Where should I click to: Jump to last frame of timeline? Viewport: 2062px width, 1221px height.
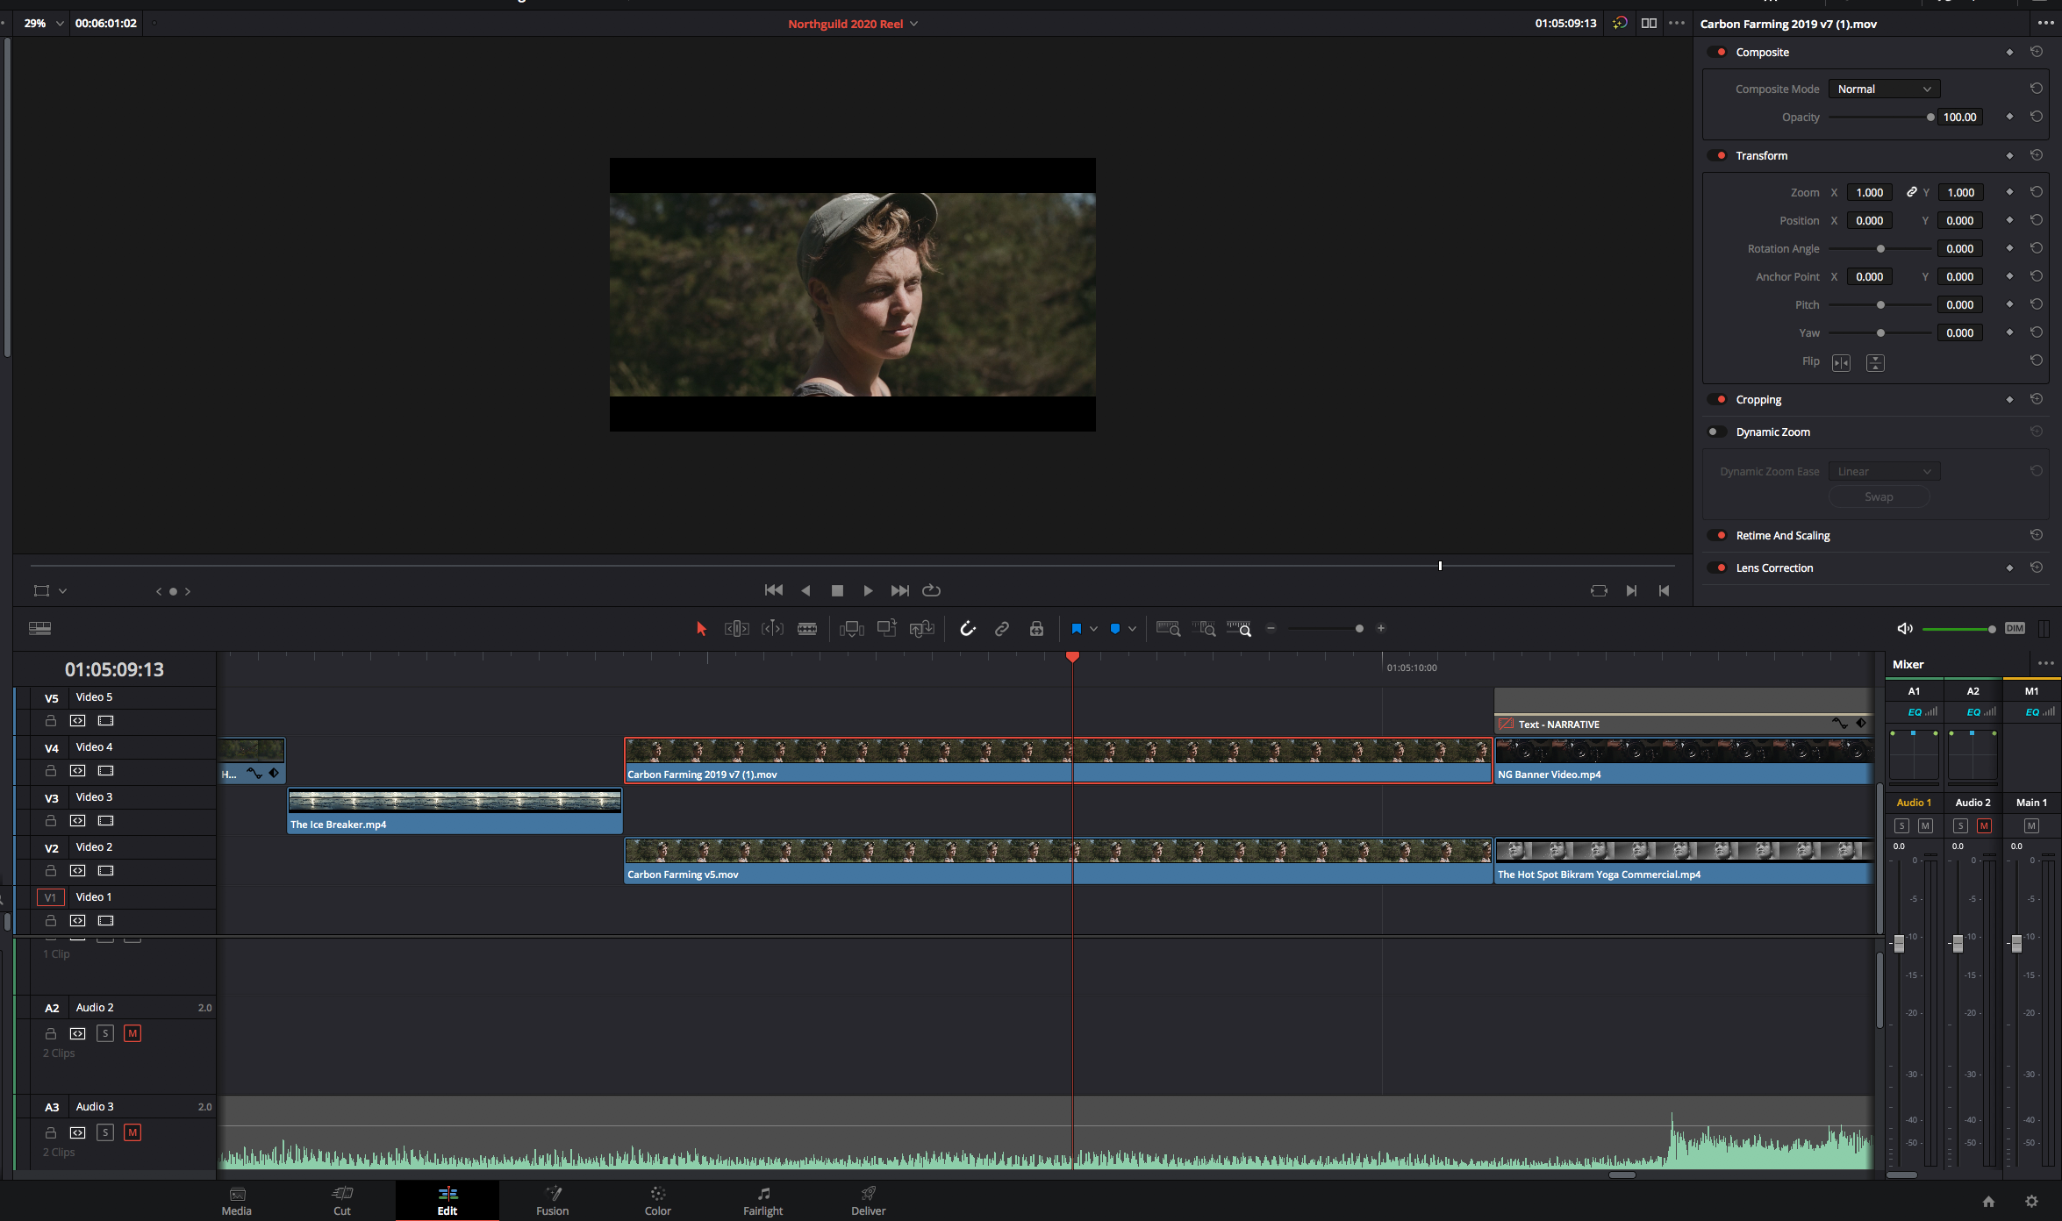click(899, 590)
